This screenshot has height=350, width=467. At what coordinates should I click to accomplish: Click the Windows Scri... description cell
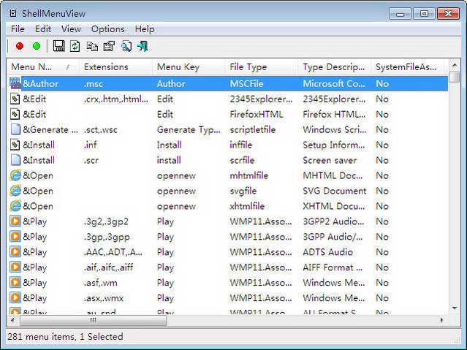335,129
